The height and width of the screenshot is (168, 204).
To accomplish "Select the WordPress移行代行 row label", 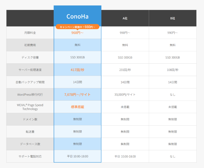I will tap(30, 95).
